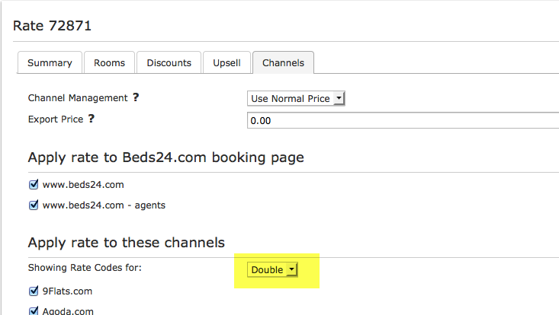Toggle www.beds24.com - agents checkbox
Screen dimensions: 559x315
pos(34,205)
